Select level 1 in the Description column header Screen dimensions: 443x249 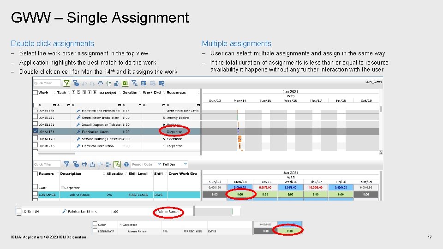pyautogui.click(x=73, y=92)
